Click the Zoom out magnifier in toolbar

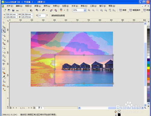pyautogui.click(x=93, y=10)
